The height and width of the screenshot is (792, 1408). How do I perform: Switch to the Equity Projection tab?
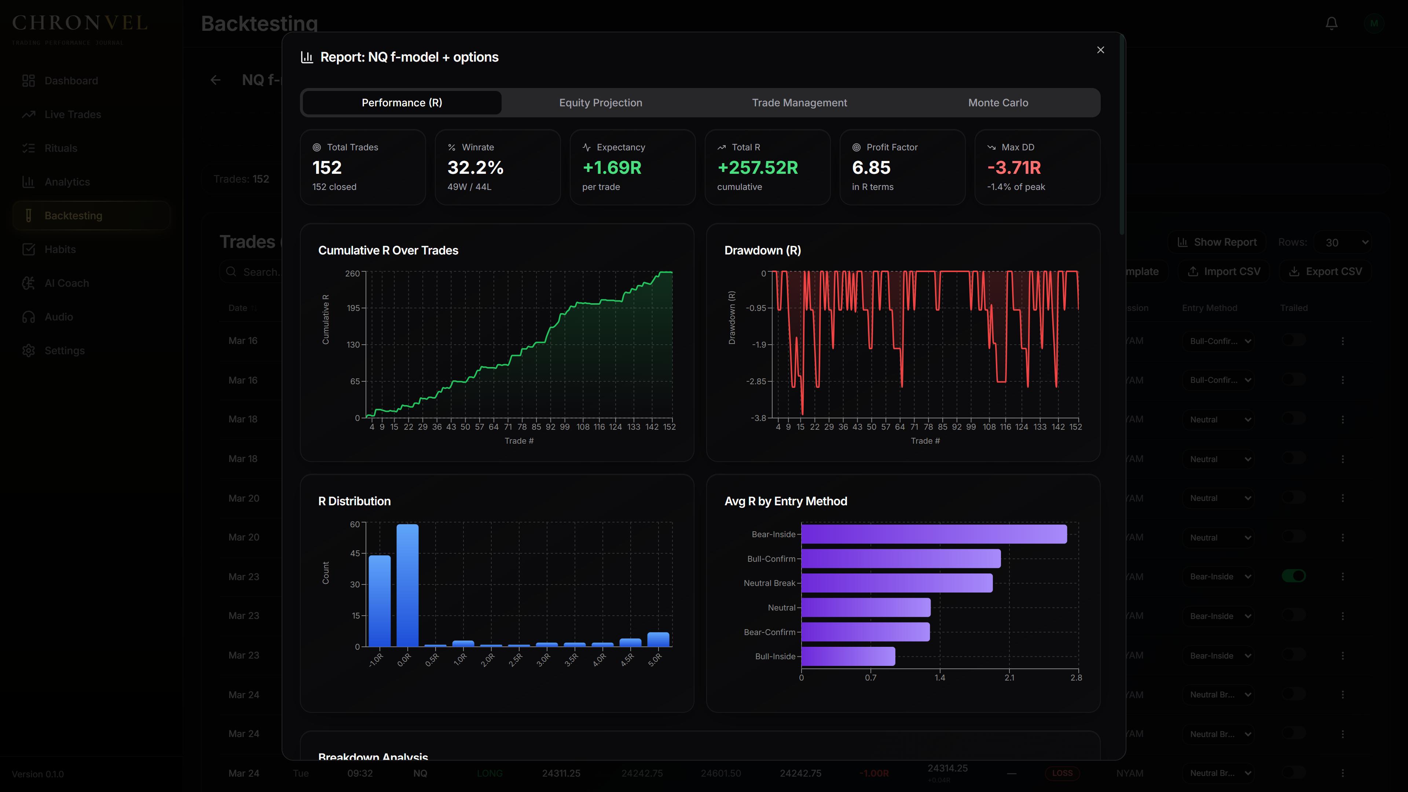coord(601,103)
